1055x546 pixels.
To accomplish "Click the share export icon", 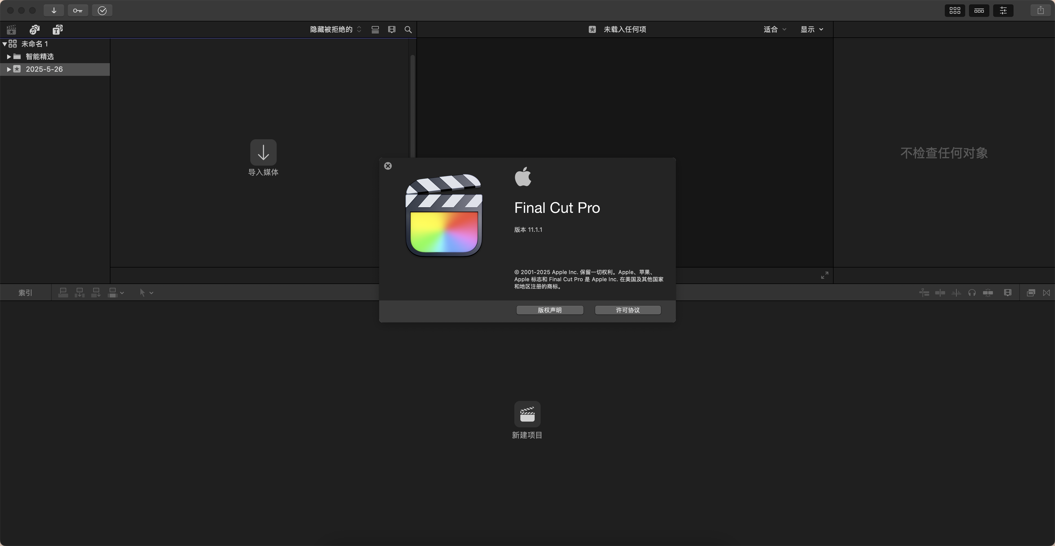I will pyautogui.click(x=1041, y=10).
